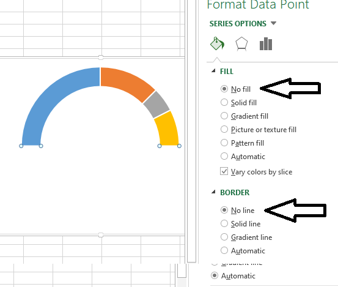Toggle Vary colors by slice checkbox
The width and height of the screenshot is (338, 287).
point(224,171)
